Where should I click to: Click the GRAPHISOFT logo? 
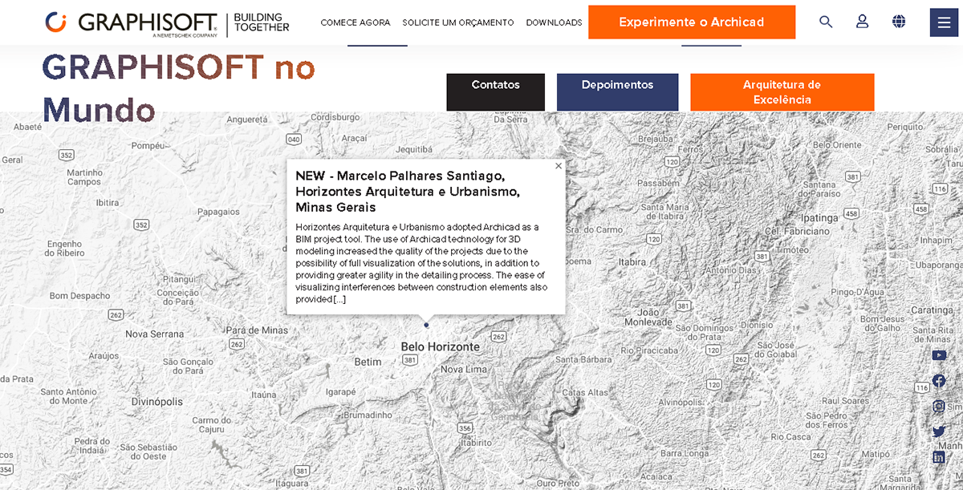click(x=132, y=22)
